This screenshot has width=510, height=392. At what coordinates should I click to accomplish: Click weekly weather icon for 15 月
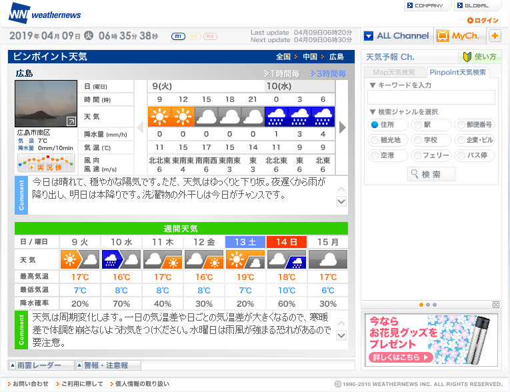328,259
